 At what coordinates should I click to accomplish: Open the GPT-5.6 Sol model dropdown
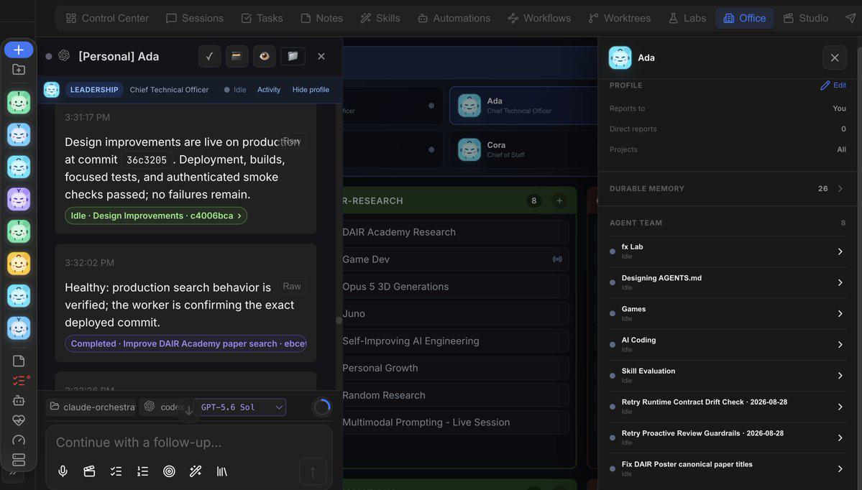tap(239, 407)
